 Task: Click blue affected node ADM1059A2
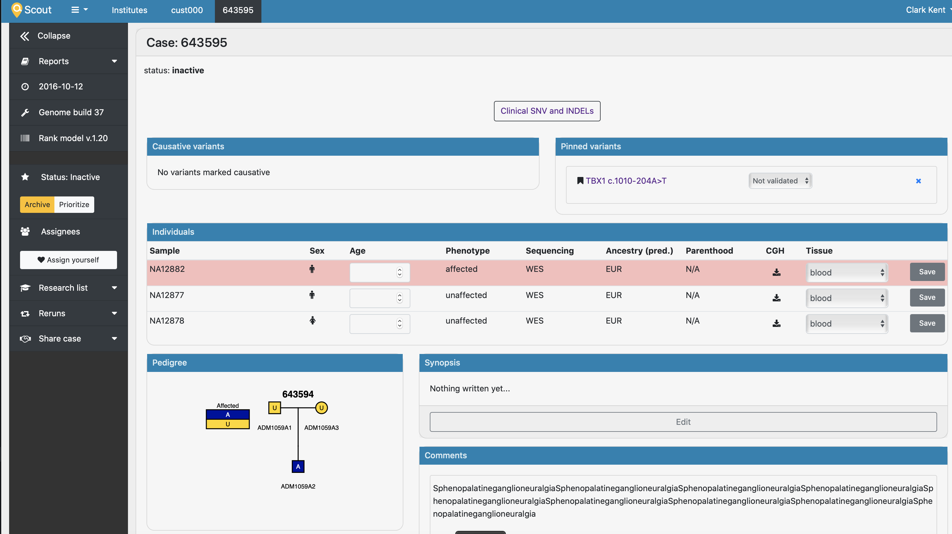(298, 466)
